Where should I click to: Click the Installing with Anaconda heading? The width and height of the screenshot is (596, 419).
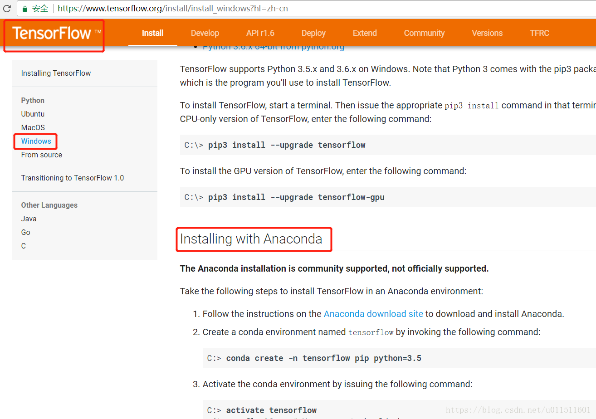pos(251,239)
